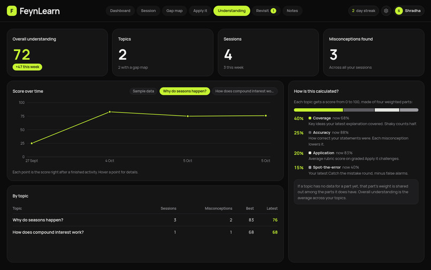Click the '3 this week' text
Screen dimensions: 431x270
(233, 67)
